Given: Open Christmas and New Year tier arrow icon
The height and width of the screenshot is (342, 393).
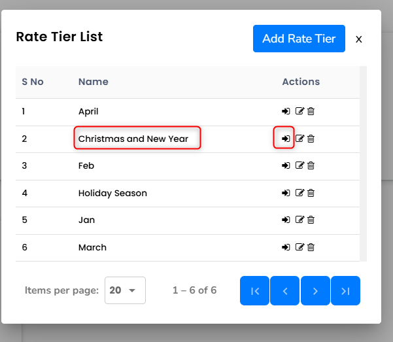Looking at the screenshot, I should coord(286,139).
